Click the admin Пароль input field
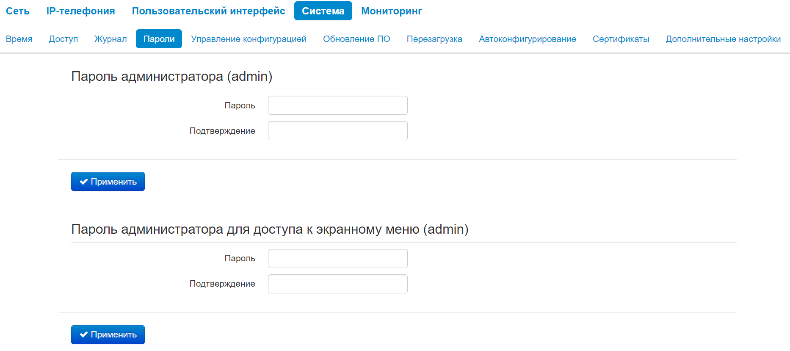The image size is (790, 351). coord(337,105)
